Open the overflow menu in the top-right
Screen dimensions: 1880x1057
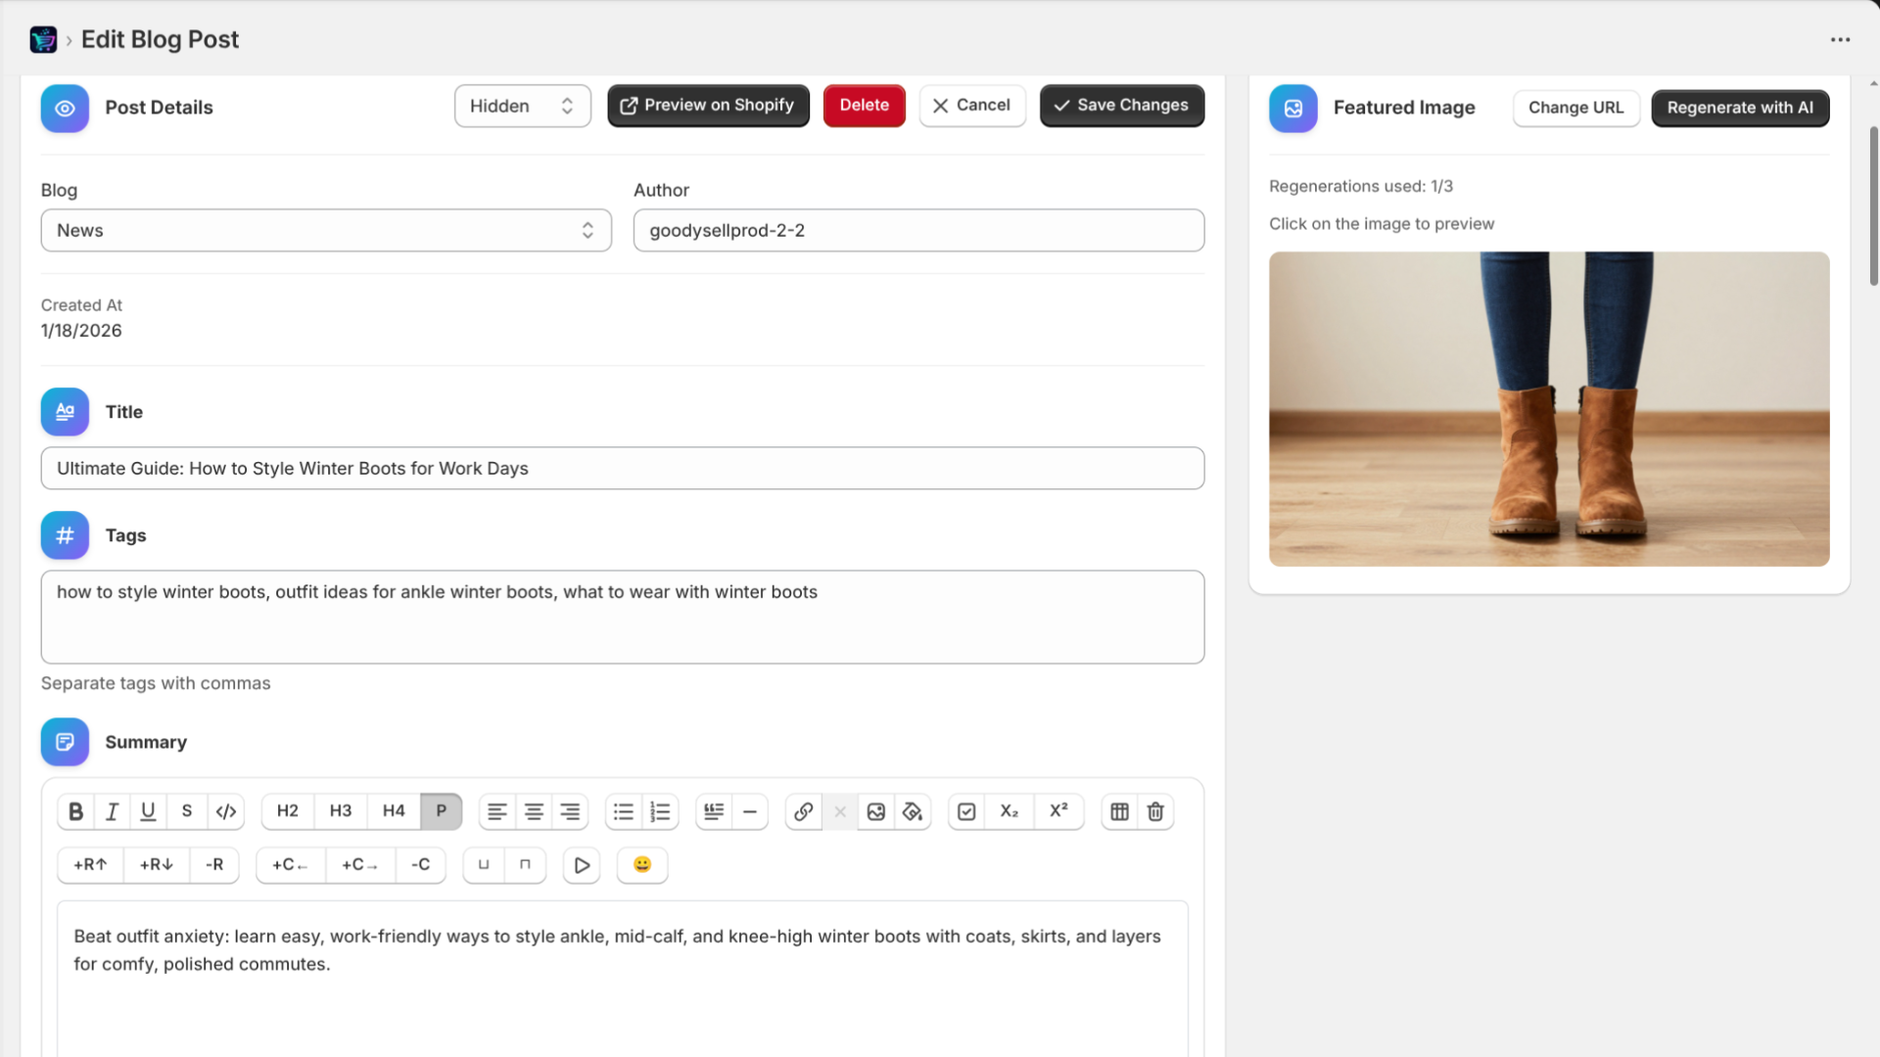1841,39
